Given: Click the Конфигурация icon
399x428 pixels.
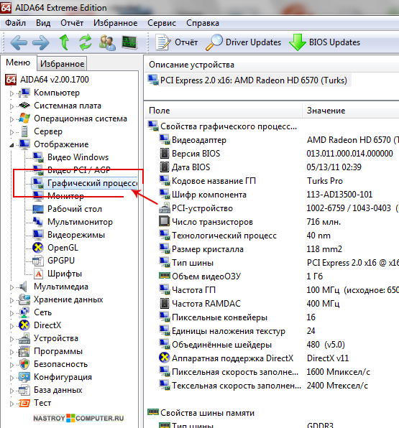Looking at the screenshot, I should pos(24,377).
